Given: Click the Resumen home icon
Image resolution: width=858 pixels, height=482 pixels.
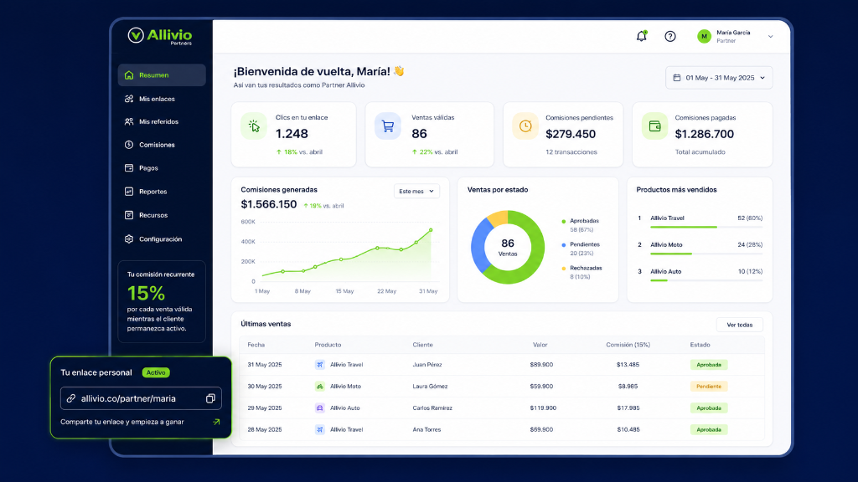Looking at the screenshot, I should pyautogui.click(x=128, y=74).
